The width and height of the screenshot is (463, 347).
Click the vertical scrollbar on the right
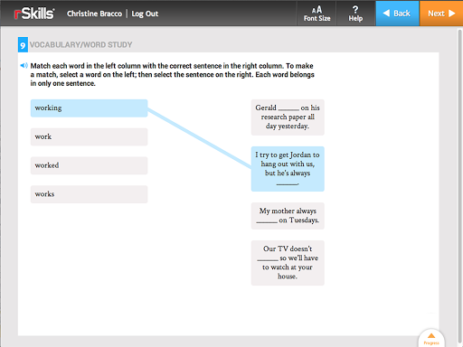tap(459, 181)
